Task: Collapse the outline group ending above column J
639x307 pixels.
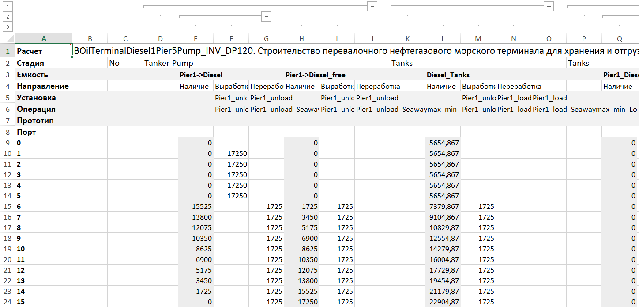Action: click(372, 6)
